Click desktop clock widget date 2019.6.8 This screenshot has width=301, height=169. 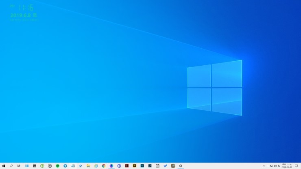click(x=24, y=15)
